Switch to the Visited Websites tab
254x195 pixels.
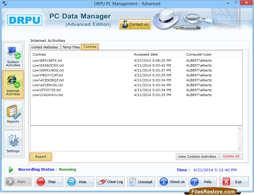click(44, 47)
